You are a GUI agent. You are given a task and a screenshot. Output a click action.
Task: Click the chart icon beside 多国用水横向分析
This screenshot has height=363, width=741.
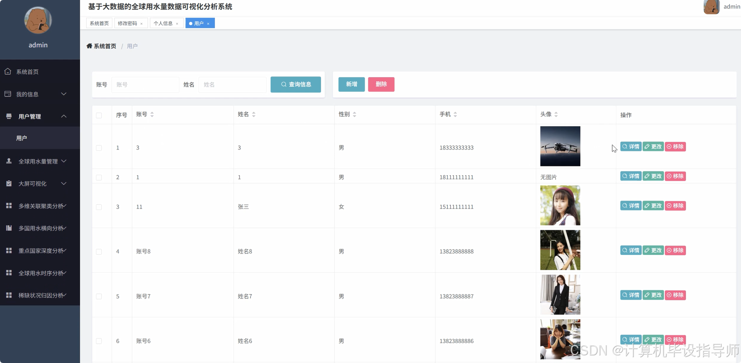point(9,228)
